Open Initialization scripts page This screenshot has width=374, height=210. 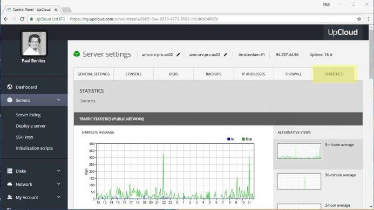34,148
